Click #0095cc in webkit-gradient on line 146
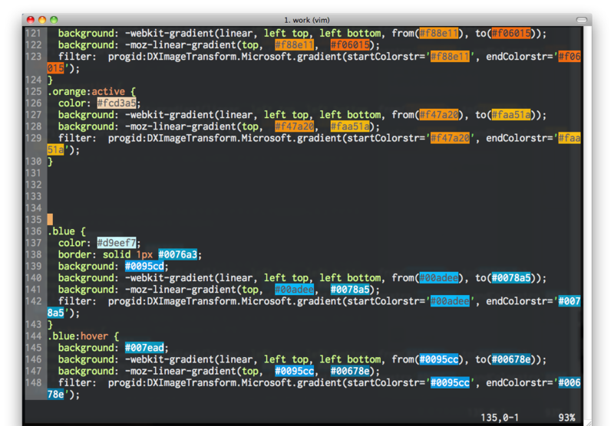Screen dimensions: 614x426 [439, 359]
